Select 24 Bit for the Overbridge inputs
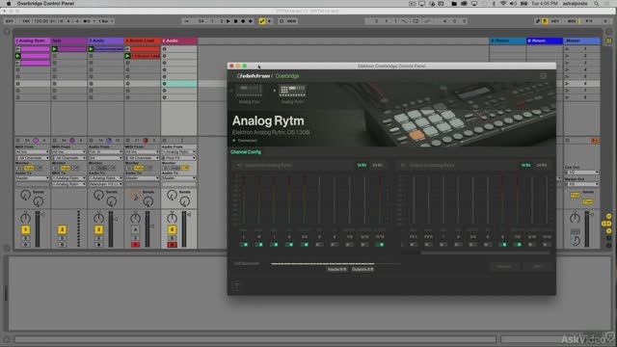The width and height of the screenshot is (617, 347). click(x=377, y=165)
